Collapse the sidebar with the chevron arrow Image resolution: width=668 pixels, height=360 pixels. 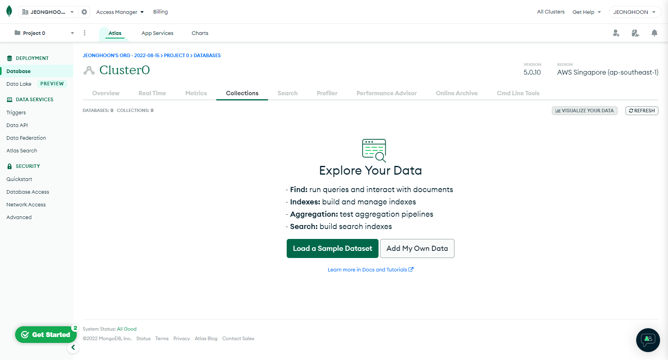[73, 347]
